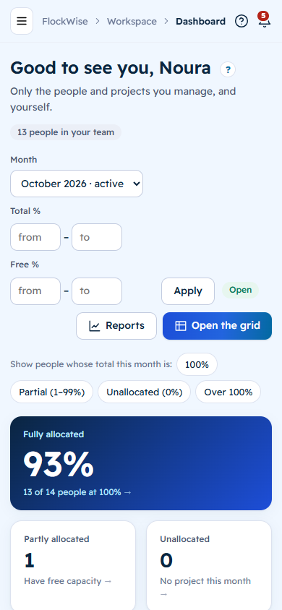
Task: Go to FlockWise breadcrumb
Action: (65, 21)
